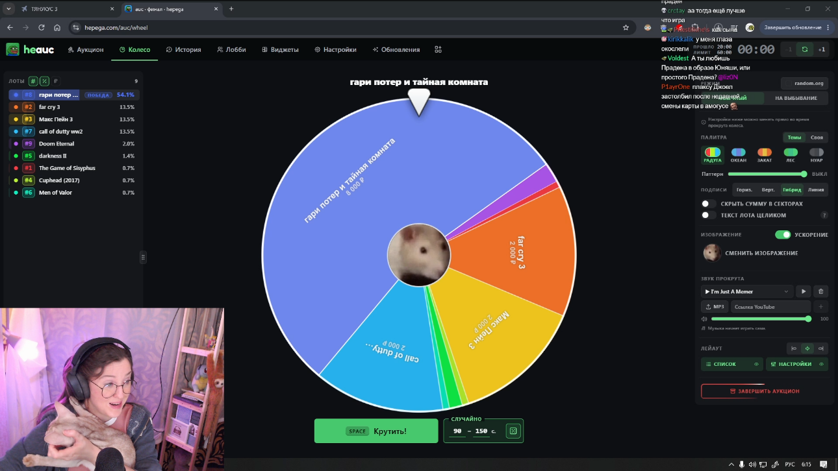
Task: Select the Нуар palette swatch
Action: 817,155
